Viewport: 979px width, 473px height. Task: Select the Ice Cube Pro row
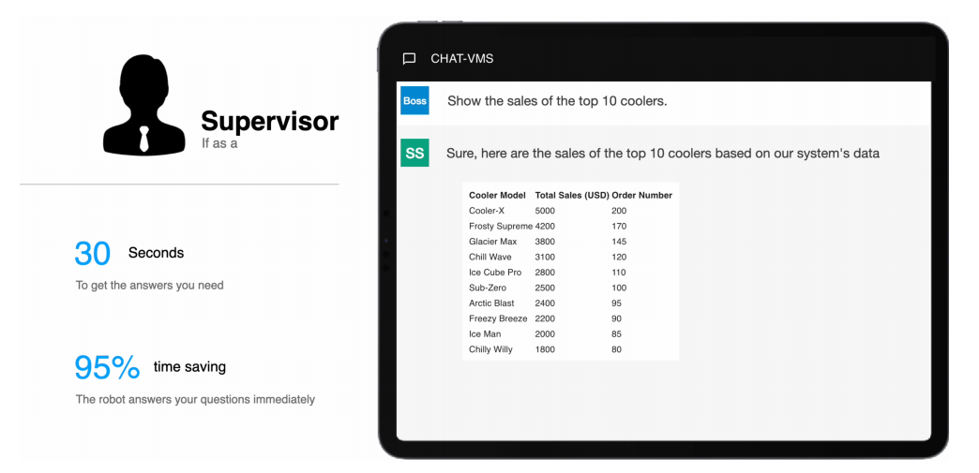coord(570,272)
